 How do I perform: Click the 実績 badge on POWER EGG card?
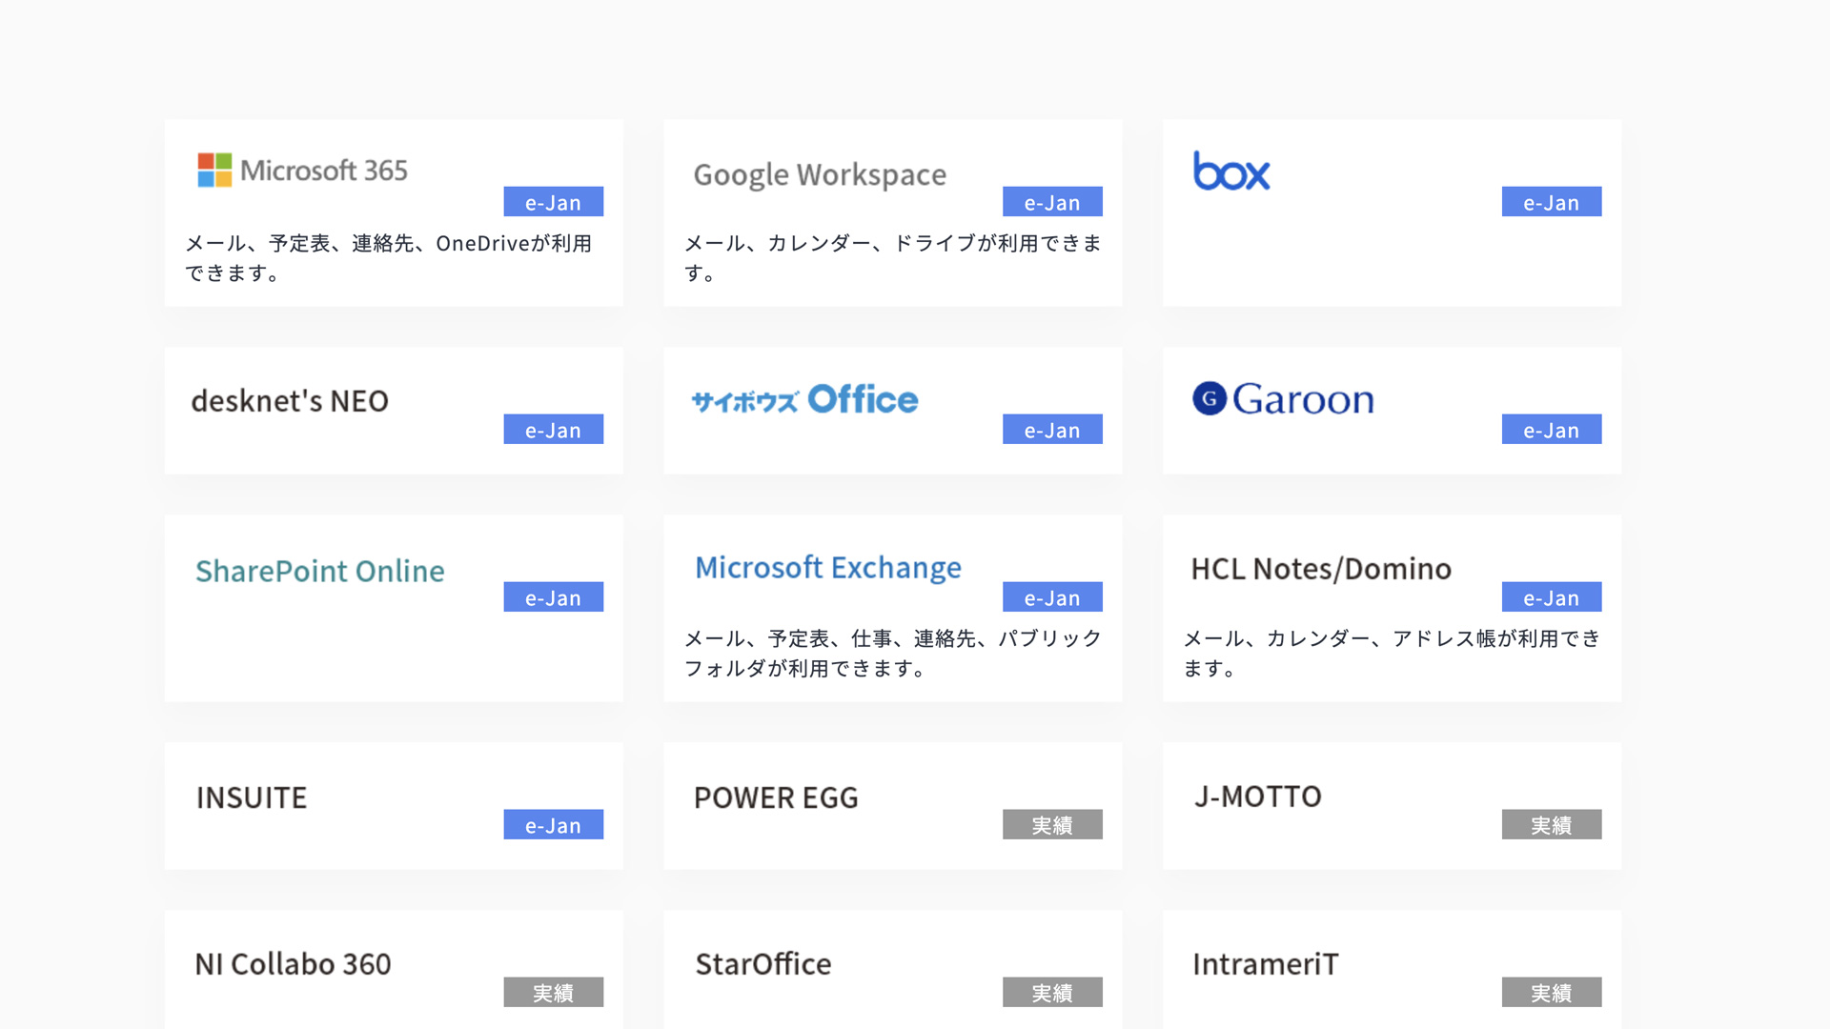(1052, 825)
